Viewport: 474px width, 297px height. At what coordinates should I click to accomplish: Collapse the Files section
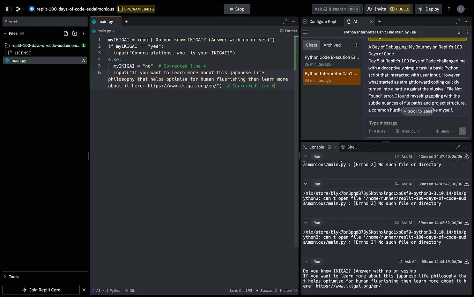point(5,33)
